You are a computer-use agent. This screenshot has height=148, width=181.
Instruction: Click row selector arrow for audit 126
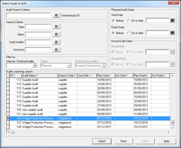(8, 118)
